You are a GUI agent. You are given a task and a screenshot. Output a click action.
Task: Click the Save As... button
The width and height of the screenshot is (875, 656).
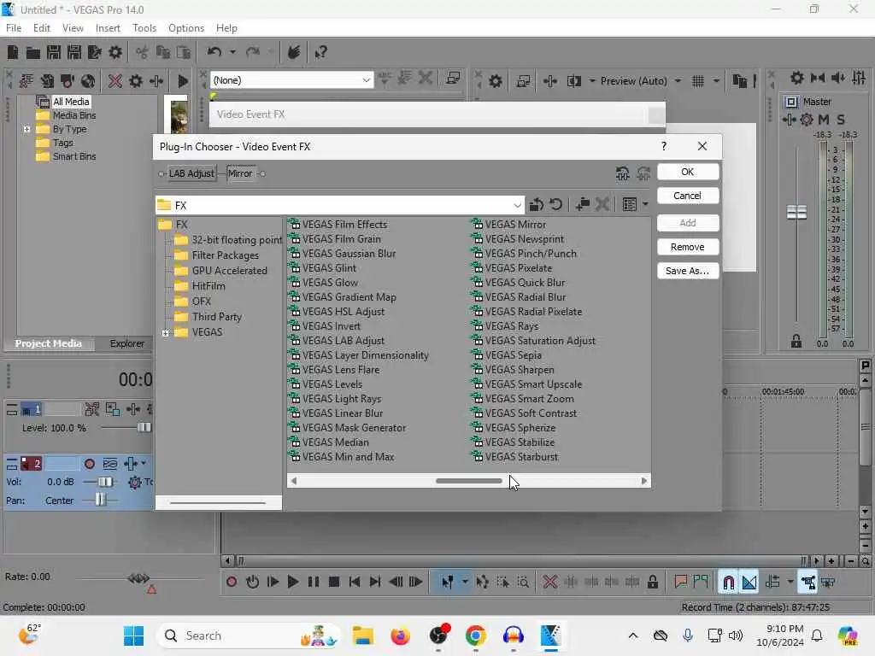coord(688,271)
